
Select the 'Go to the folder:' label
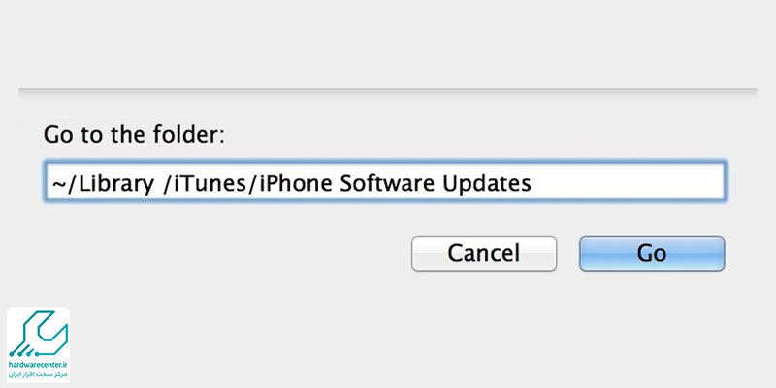coord(134,135)
